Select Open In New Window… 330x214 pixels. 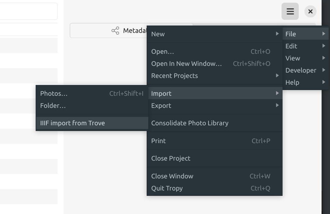pos(215,63)
